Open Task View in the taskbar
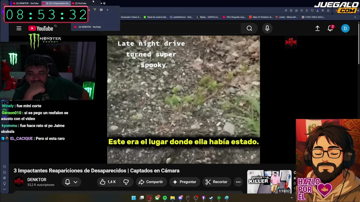360x202 pixels. [x=142, y=198]
